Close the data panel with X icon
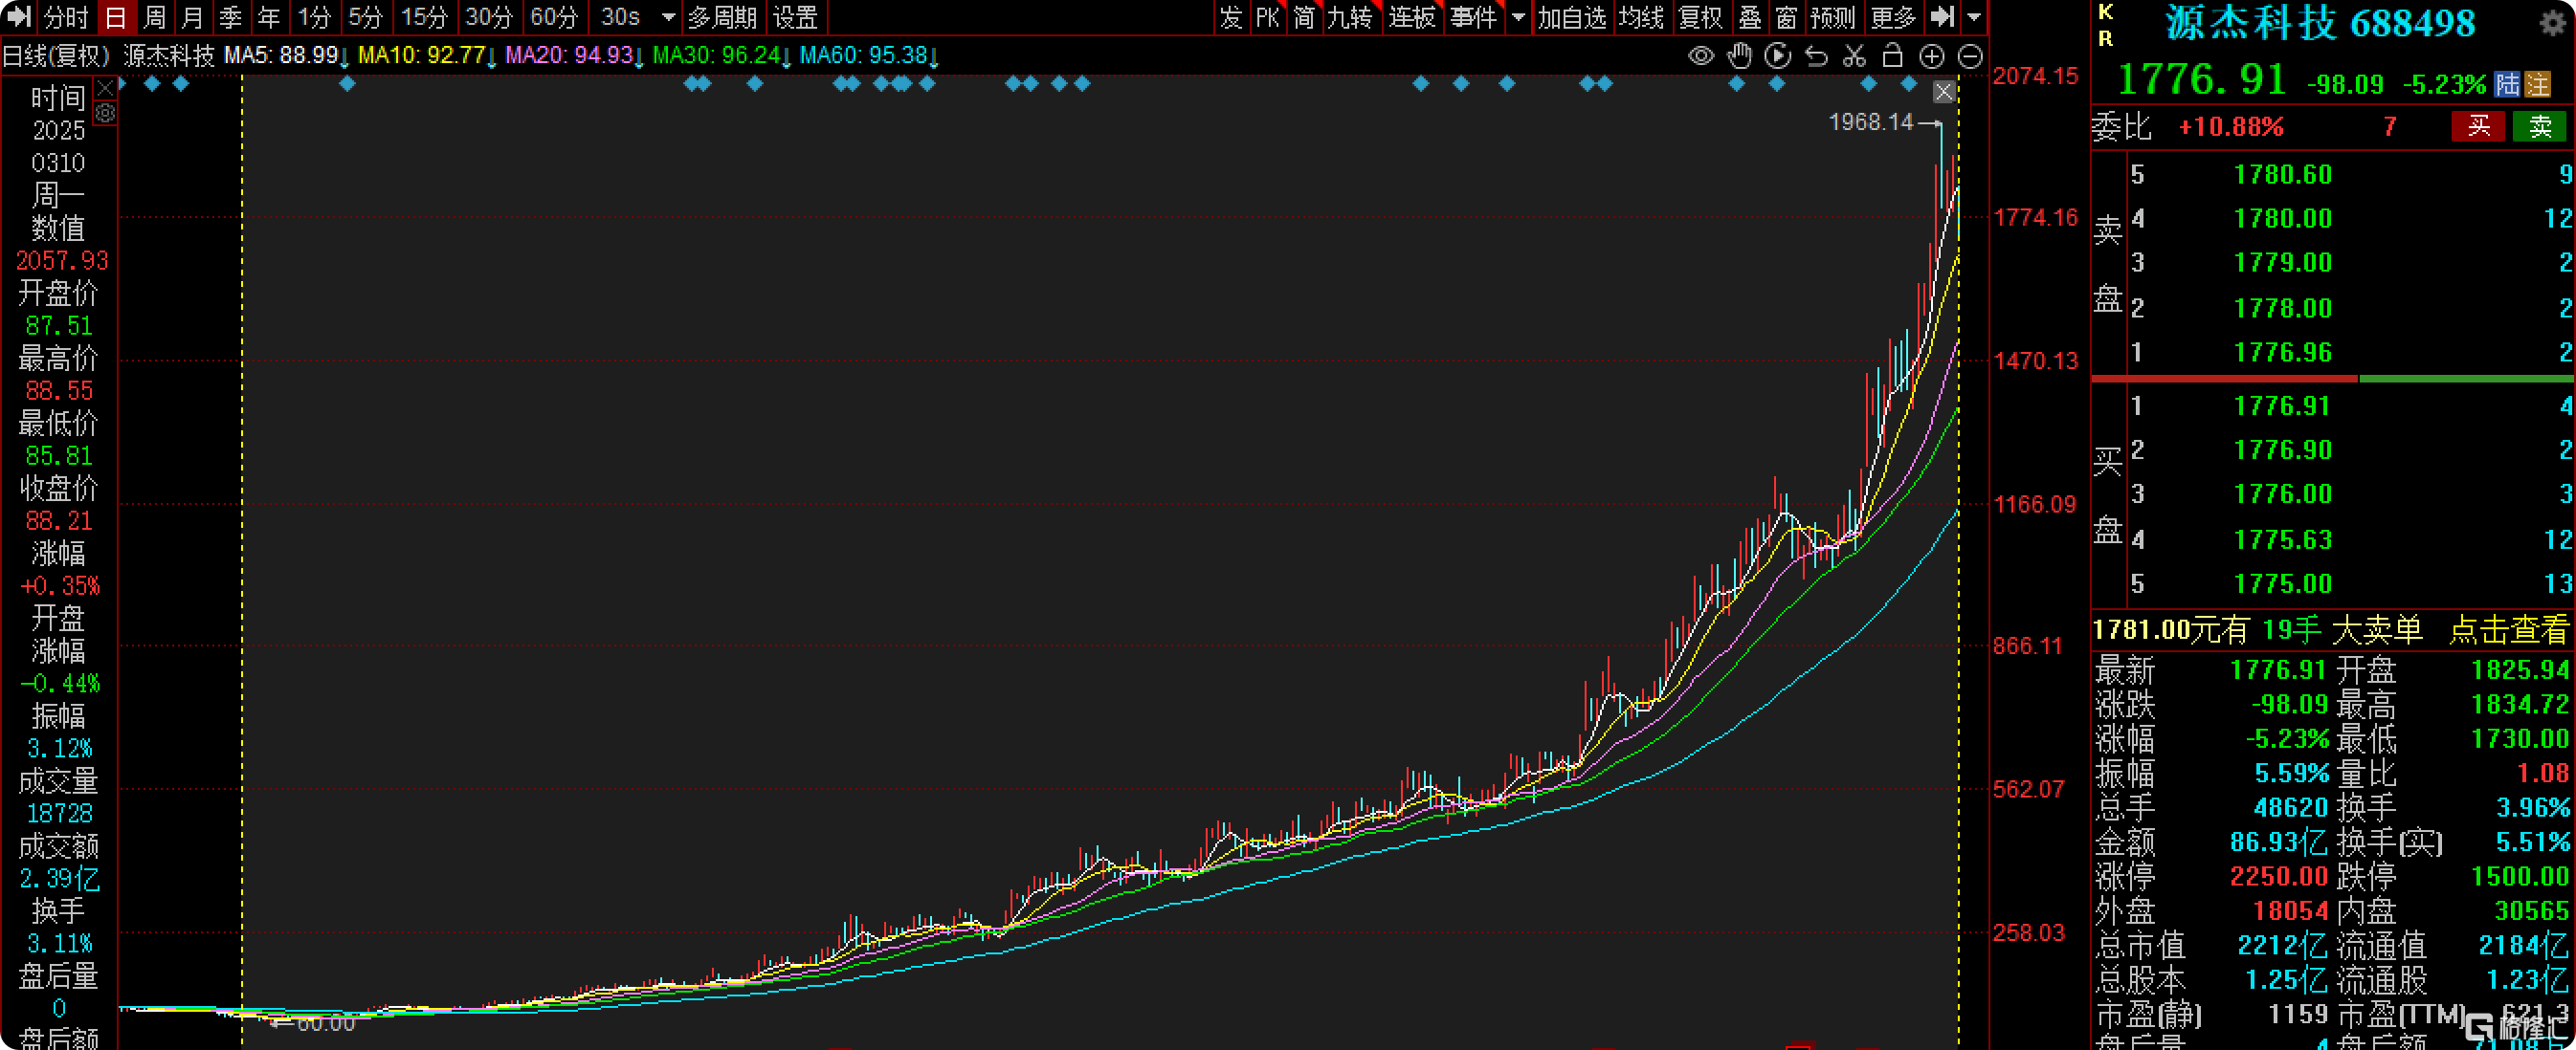Screen dimensions: 2576x1050 tap(105, 90)
